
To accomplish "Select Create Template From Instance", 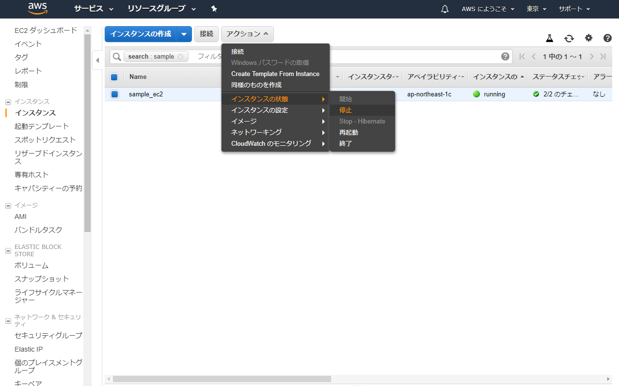I will tap(275, 74).
